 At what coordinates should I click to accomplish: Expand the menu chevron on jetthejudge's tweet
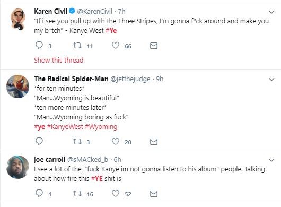point(271,79)
